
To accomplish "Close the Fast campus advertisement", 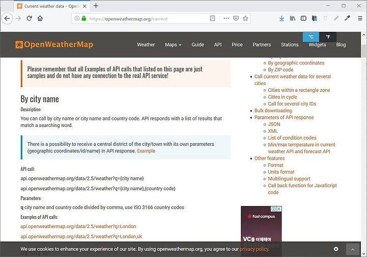I will (279, 209).
